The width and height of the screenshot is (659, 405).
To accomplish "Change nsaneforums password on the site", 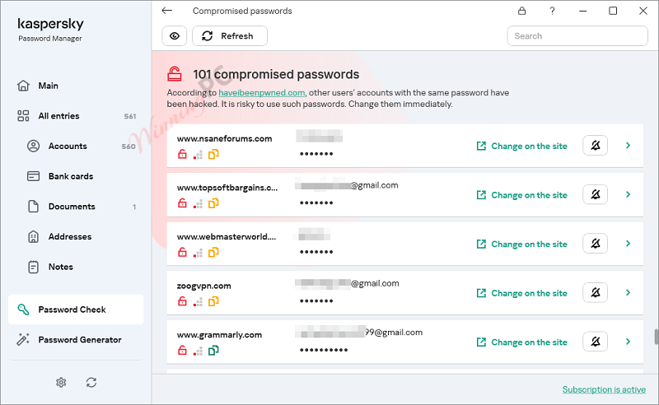I will (521, 146).
